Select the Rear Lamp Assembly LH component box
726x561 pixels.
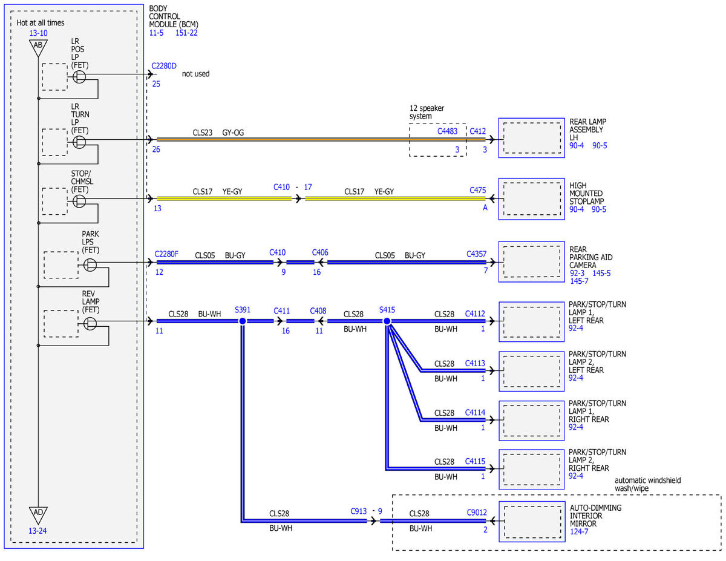531,139
